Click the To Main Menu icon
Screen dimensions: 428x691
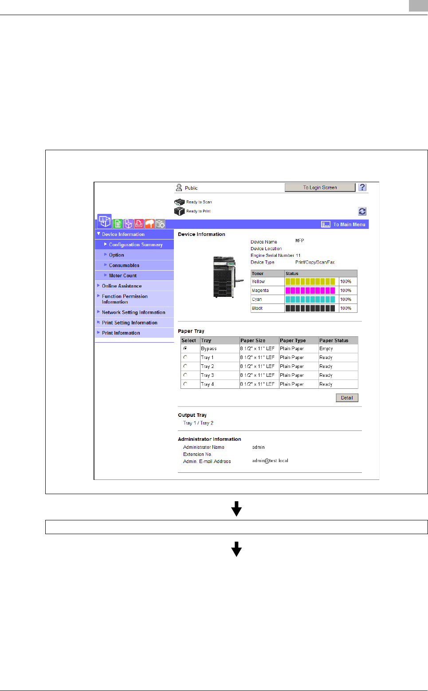(326, 224)
